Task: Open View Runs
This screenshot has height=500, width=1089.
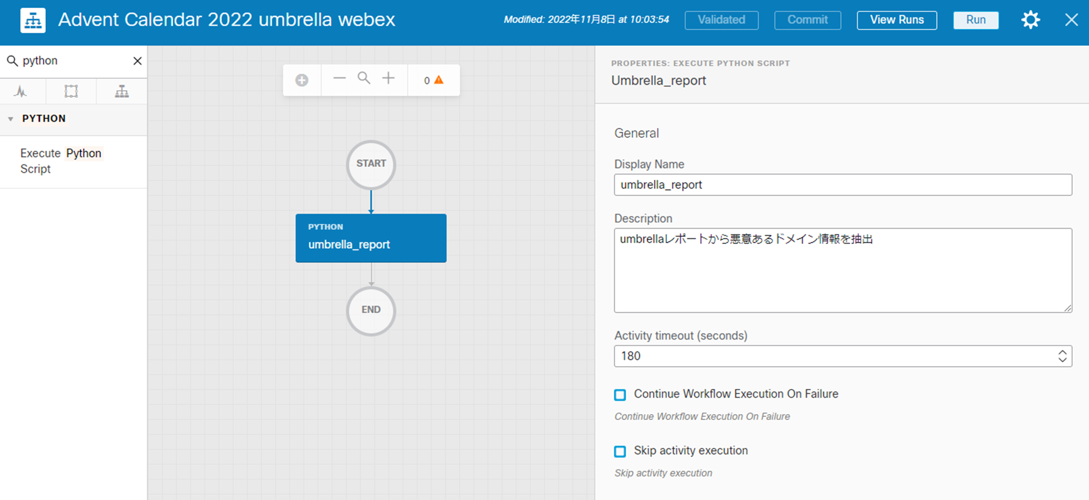Action: coord(897,20)
